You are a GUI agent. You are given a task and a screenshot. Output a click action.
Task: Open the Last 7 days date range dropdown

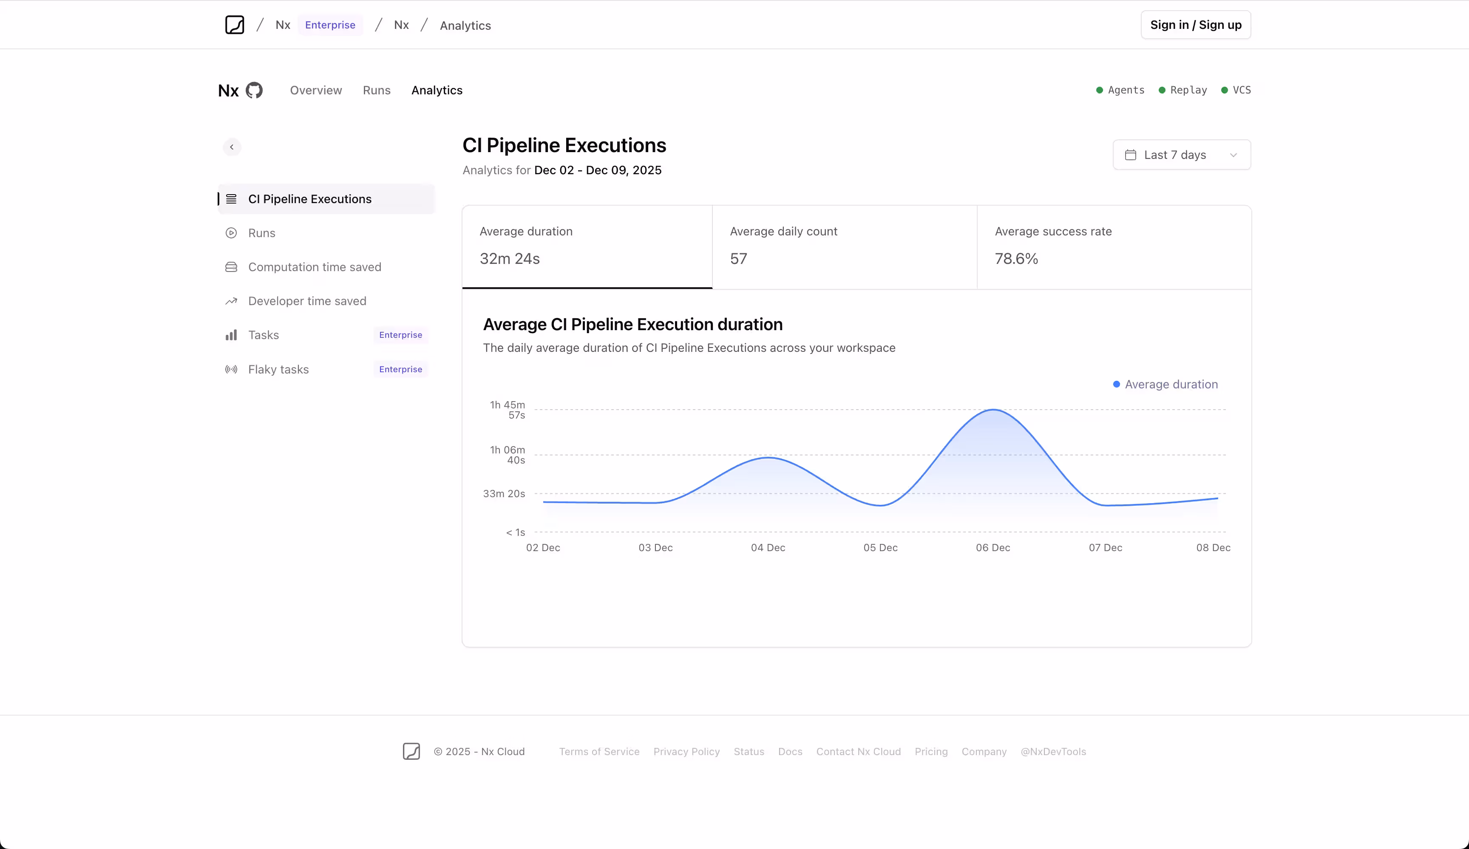[x=1182, y=155]
